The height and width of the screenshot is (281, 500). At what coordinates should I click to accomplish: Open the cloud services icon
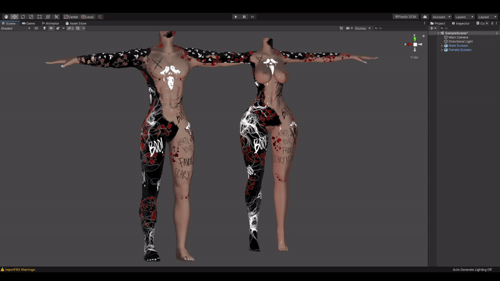(x=425, y=17)
